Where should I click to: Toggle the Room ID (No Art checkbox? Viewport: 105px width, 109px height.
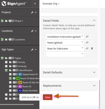point(10,82)
